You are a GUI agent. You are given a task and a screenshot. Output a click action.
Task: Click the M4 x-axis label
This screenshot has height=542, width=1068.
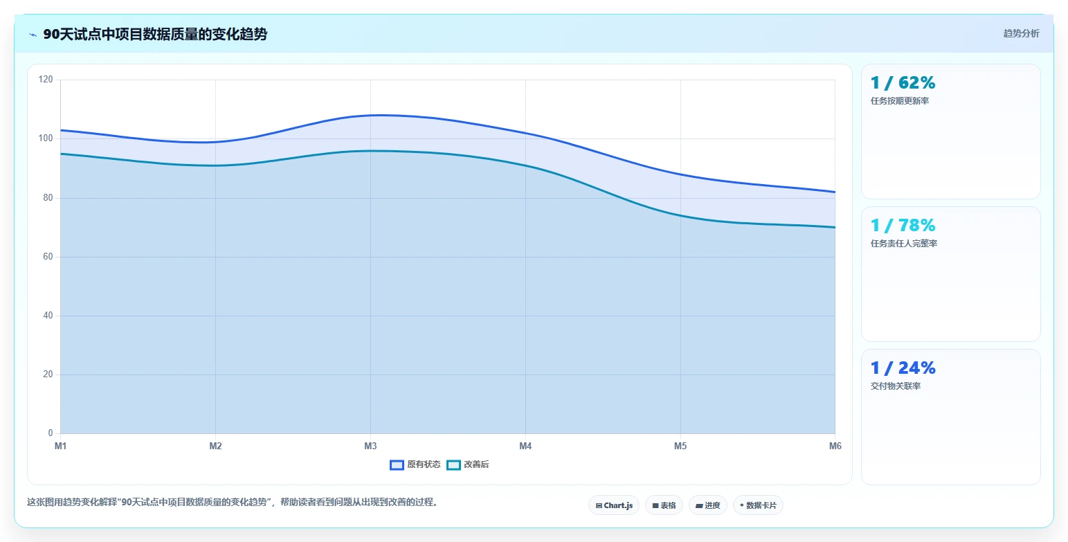(525, 446)
